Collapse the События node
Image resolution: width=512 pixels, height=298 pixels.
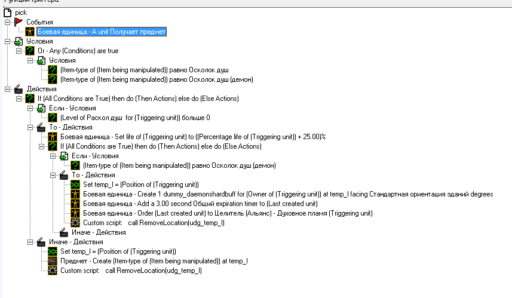[8, 22]
